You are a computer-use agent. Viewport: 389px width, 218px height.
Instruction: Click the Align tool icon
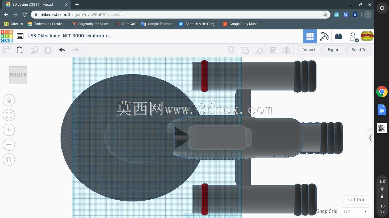click(x=273, y=50)
